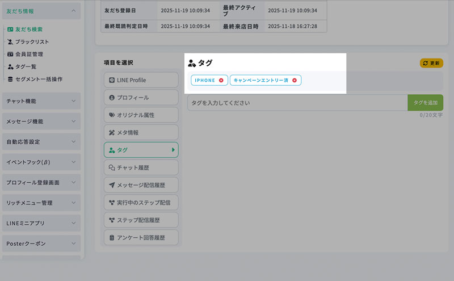Screen dimensions: 454x281
Task: Expand the 自動応答設定 menu
Action: tap(41, 141)
